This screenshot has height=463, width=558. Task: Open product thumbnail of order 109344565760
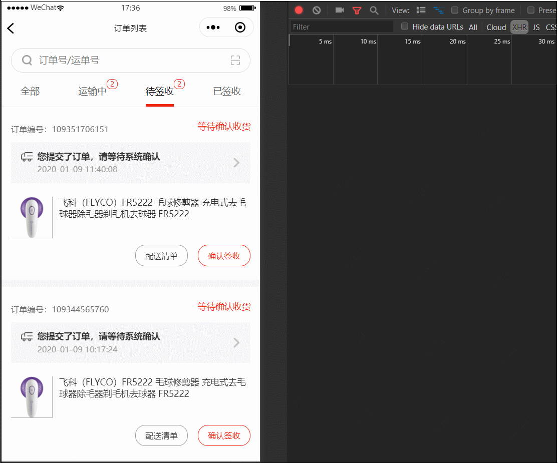32,397
